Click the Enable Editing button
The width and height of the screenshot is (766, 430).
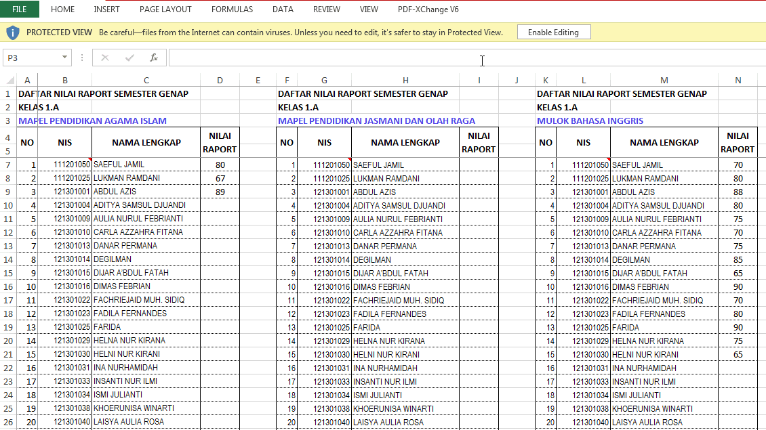click(553, 32)
